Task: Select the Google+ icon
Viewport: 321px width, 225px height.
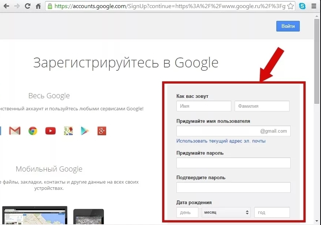Action: 102,130
